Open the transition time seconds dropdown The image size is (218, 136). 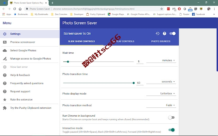(x=161, y=82)
